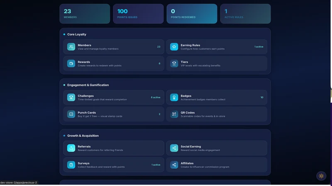Click the status bar URL dev-store-2/apps/precious-2

point(19,183)
